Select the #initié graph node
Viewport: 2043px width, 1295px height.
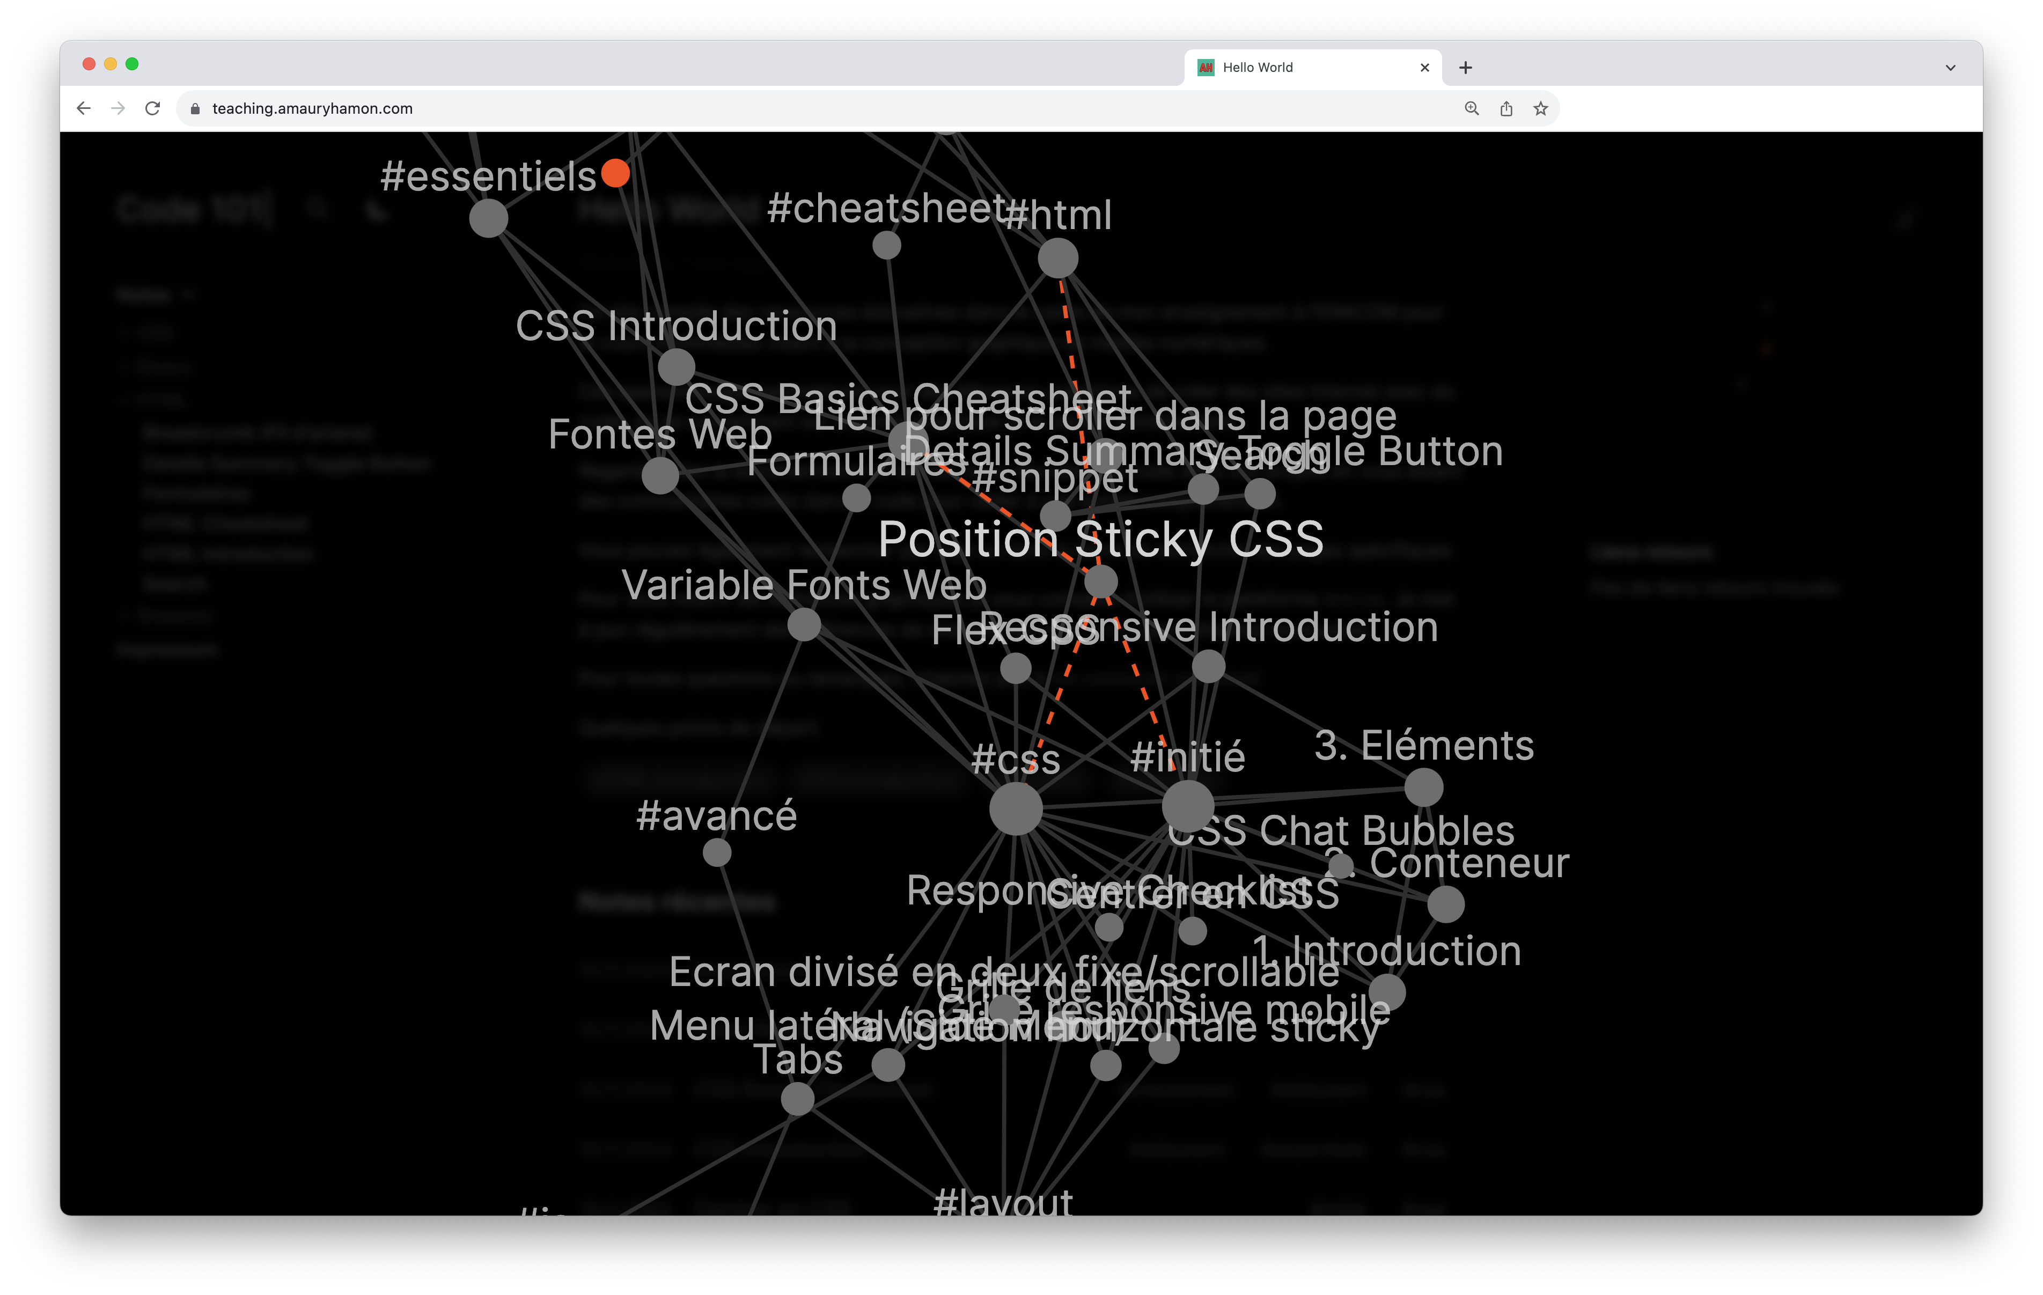pyautogui.click(x=1188, y=805)
